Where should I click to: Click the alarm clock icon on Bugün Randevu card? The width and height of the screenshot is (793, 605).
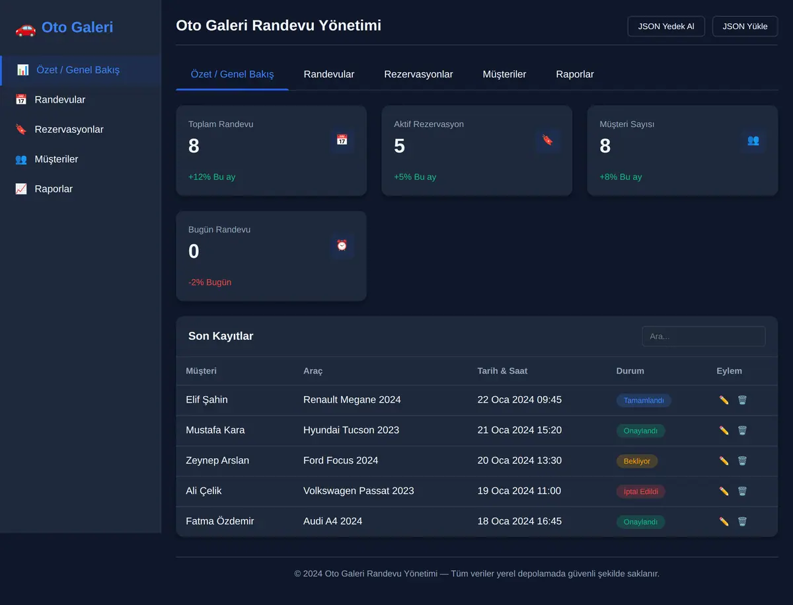342,245
